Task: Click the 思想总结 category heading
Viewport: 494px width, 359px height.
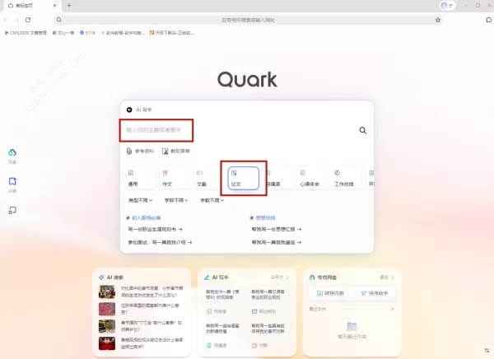Action: click(265, 218)
